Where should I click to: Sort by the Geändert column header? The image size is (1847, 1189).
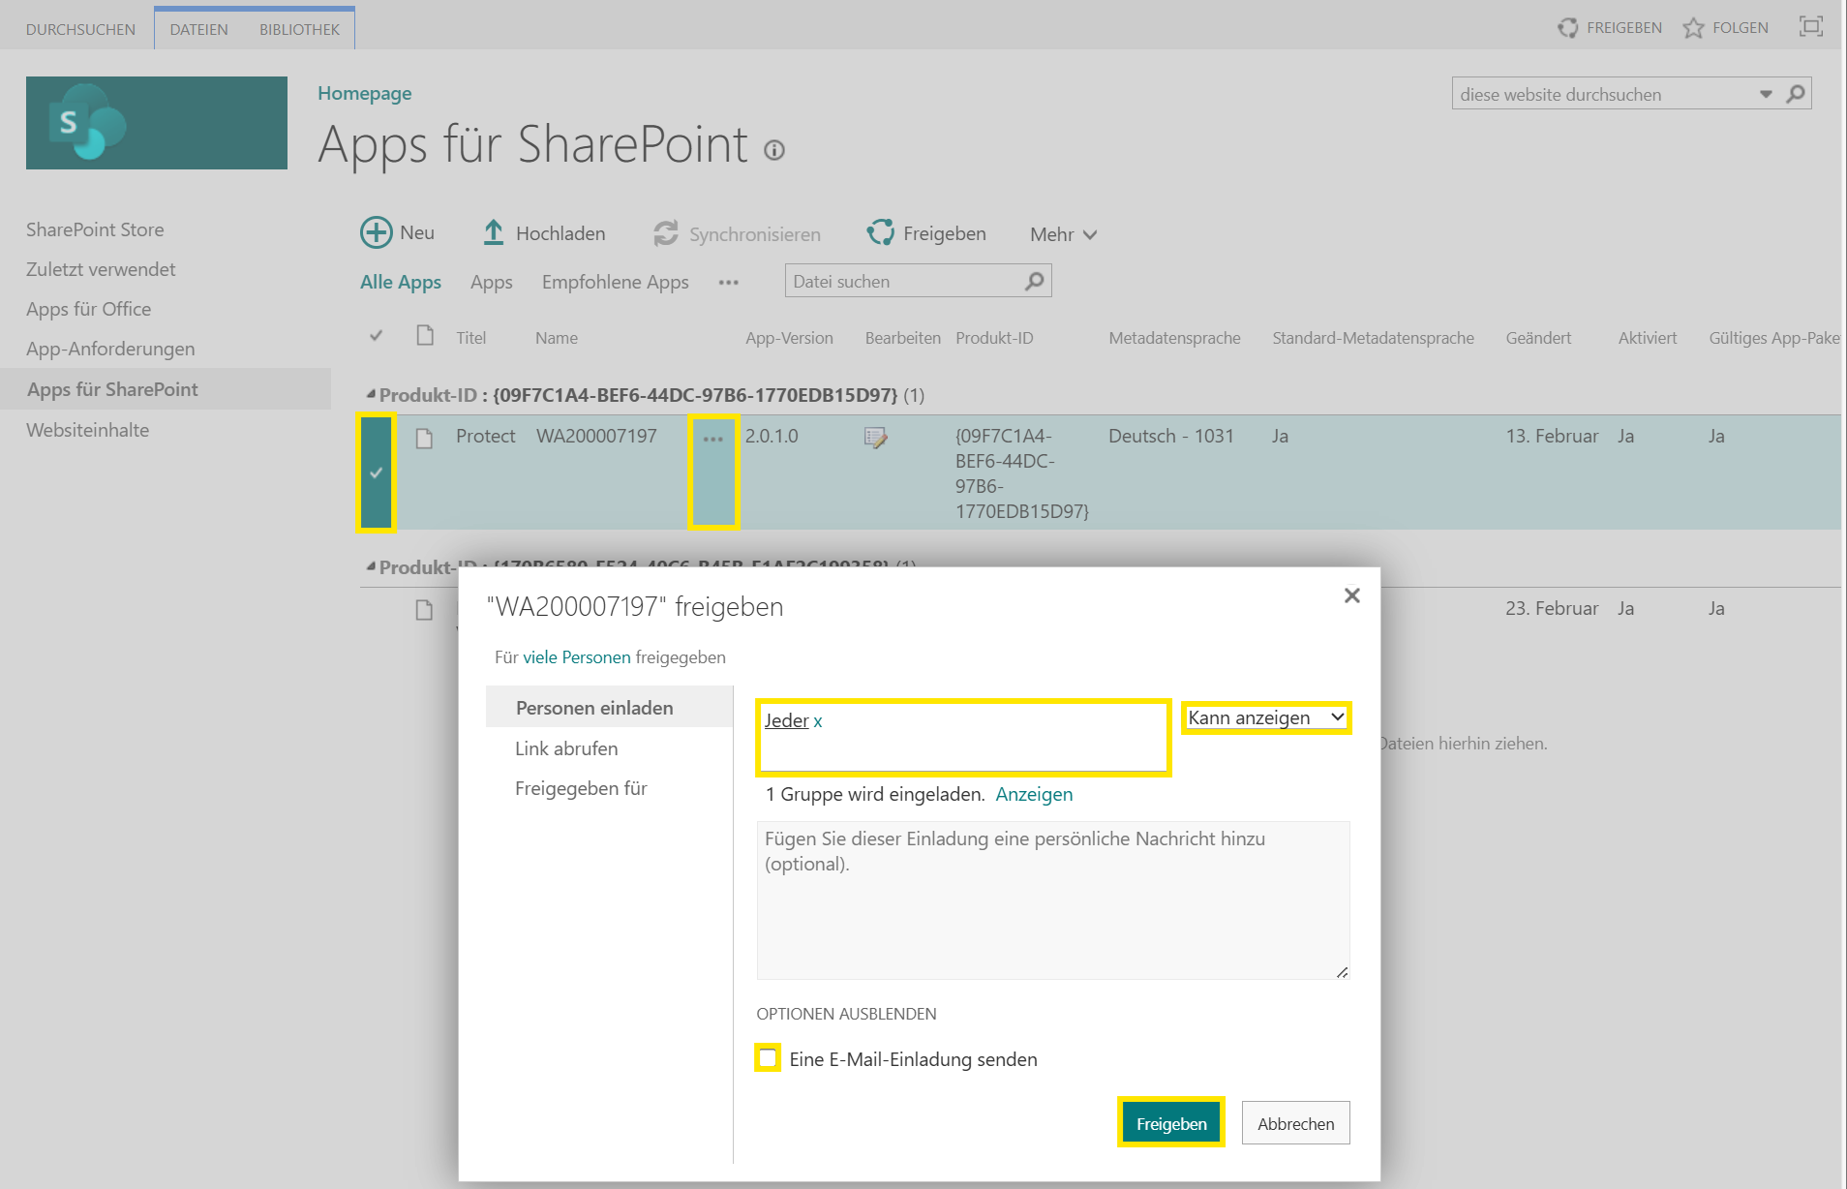(1538, 338)
